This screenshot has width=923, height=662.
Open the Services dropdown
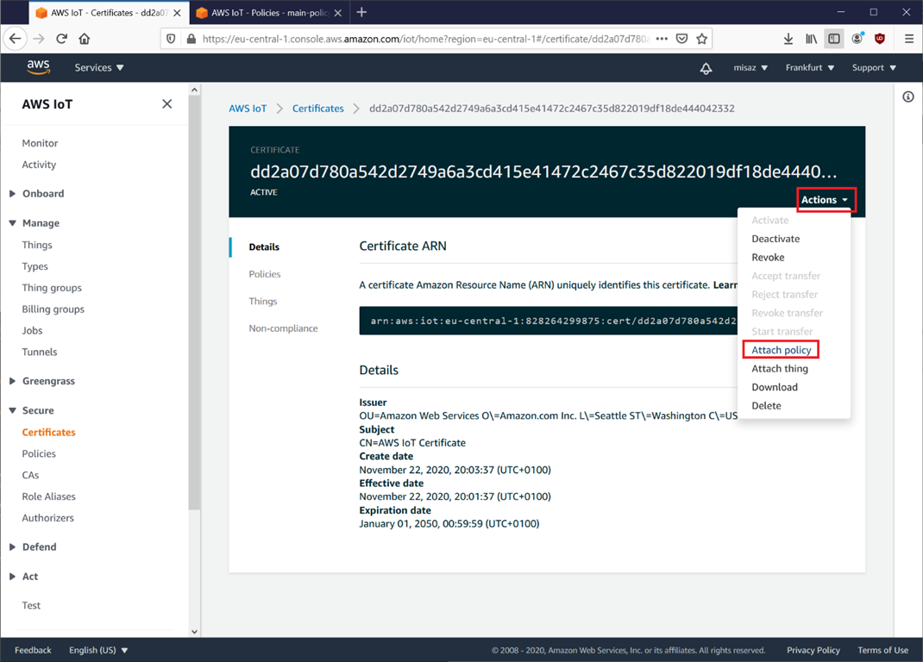pos(99,68)
